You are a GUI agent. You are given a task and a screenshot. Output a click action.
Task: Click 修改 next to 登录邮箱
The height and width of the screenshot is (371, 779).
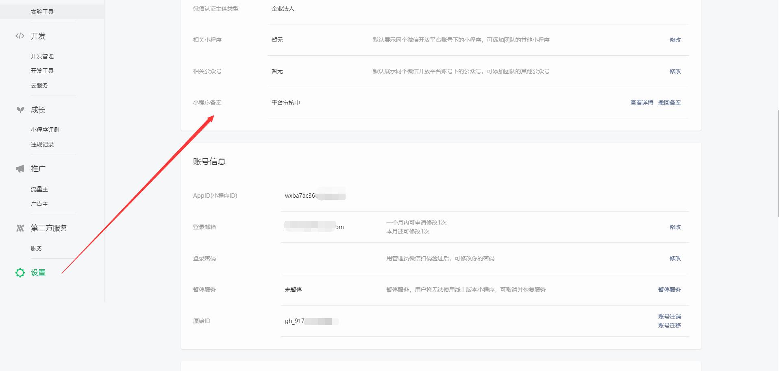pyautogui.click(x=675, y=227)
